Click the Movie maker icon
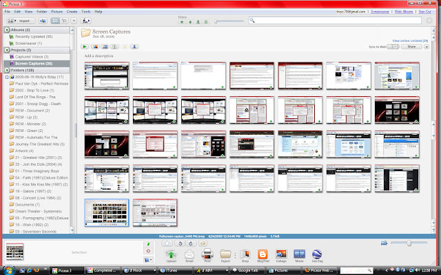Screen dimensions: 441x275 pyautogui.click(x=299, y=255)
